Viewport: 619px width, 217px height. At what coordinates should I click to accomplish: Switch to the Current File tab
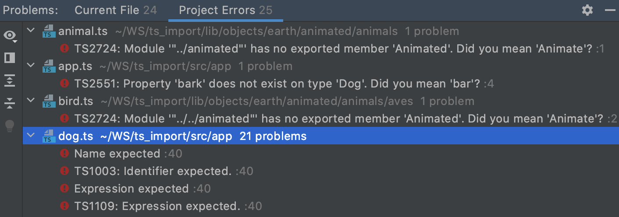click(115, 10)
